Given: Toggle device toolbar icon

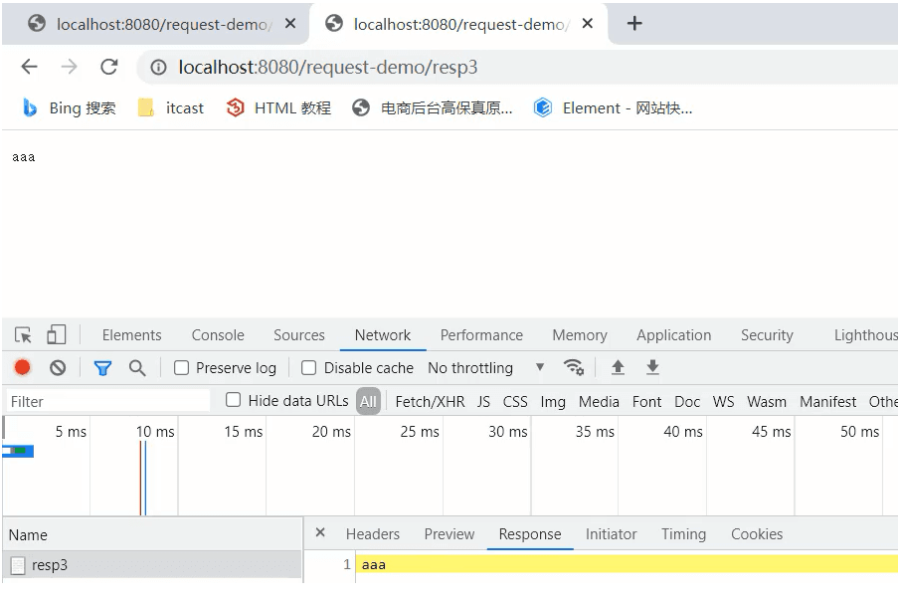Looking at the screenshot, I should point(57,335).
